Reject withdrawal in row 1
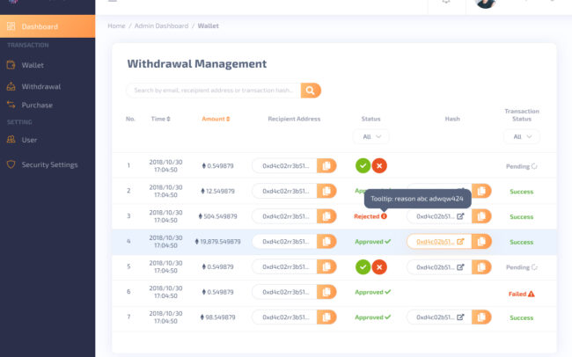Screen dimensions: 572x357 coord(379,165)
